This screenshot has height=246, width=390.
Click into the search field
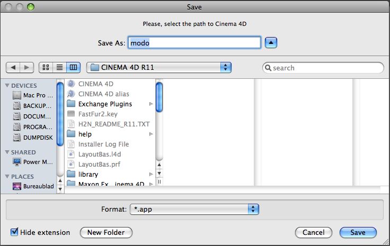coord(323,68)
